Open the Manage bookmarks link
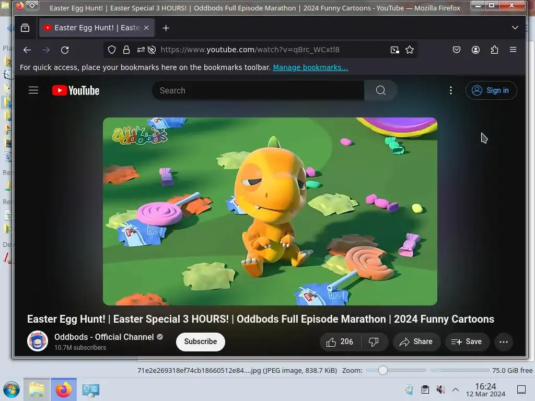The height and width of the screenshot is (401, 535). (310, 67)
